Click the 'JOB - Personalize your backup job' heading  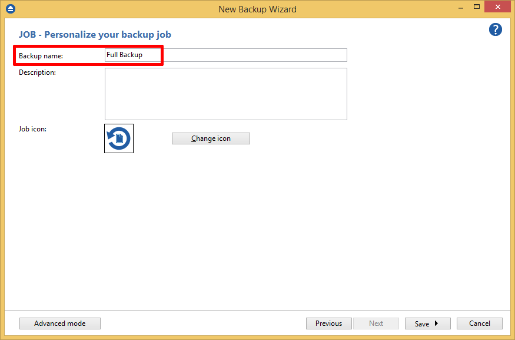95,35
